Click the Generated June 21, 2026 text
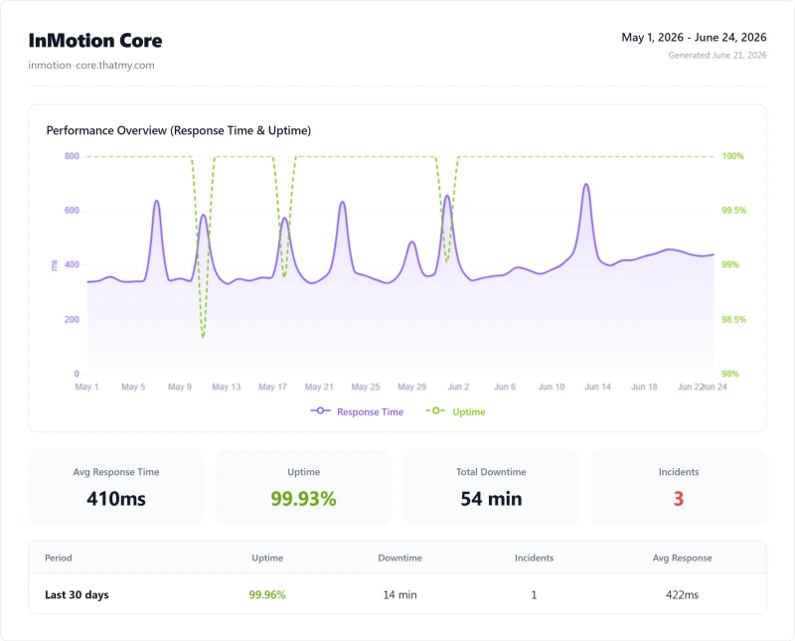The width and height of the screenshot is (795, 641). (x=716, y=56)
